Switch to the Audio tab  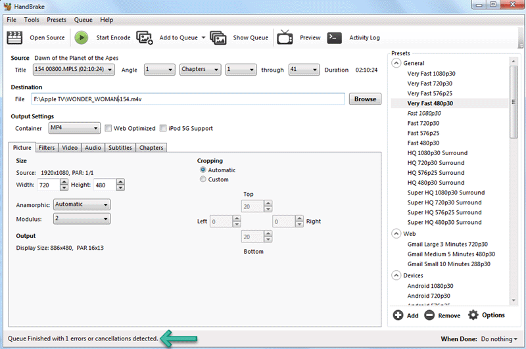click(x=93, y=148)
